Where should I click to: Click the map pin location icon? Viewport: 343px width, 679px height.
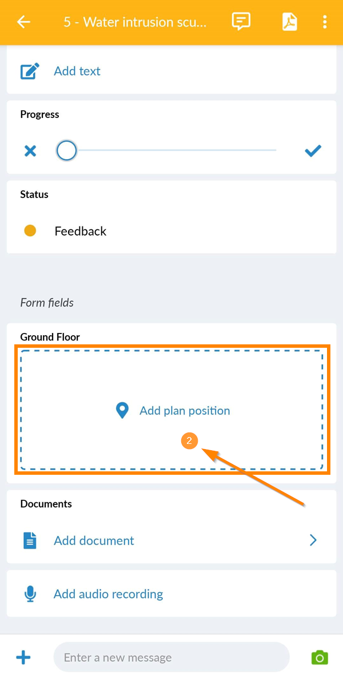pyautogui.click(x=122, y=411)
